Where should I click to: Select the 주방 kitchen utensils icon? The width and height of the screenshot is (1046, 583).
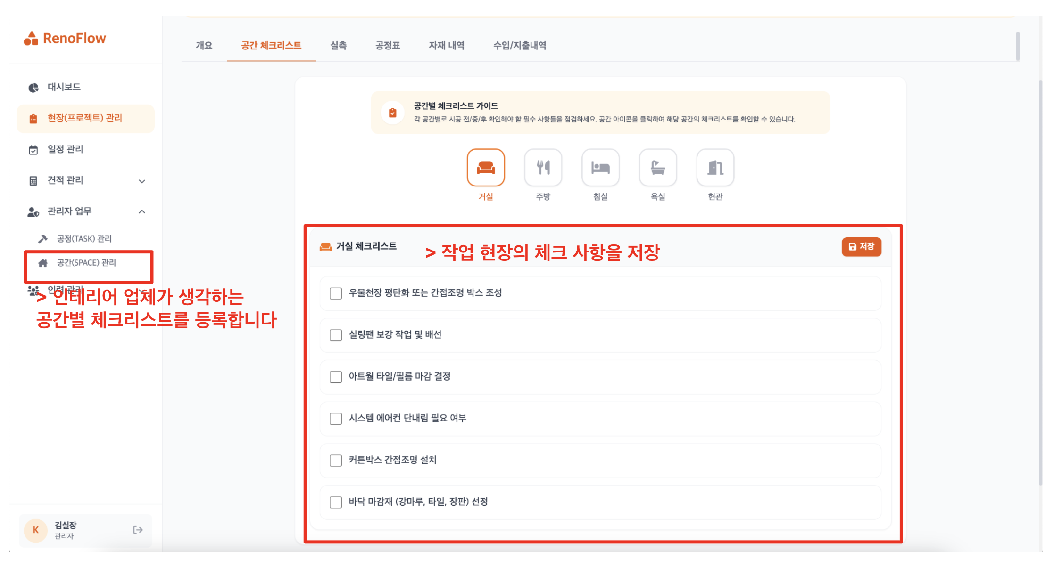pos(543,168)
